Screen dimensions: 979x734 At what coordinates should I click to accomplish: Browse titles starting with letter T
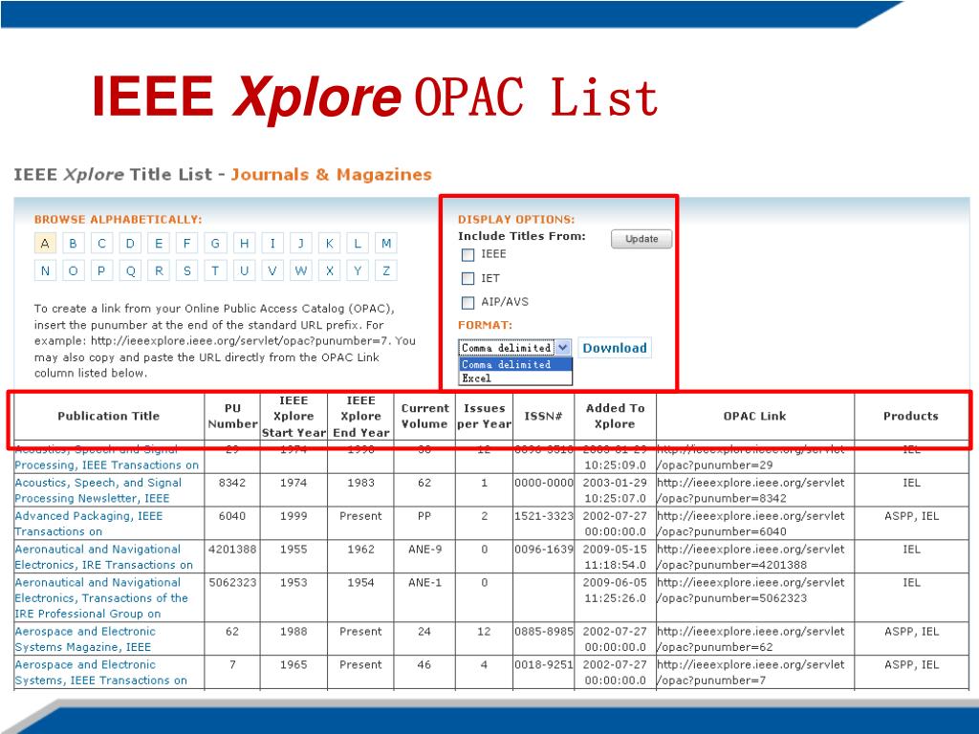(215, 270)
